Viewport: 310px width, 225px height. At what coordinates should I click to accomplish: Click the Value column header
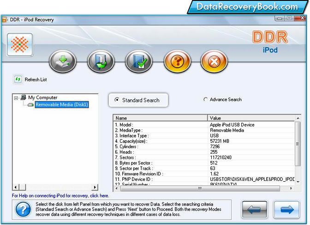pyautogui.click(x=251, y=118)
